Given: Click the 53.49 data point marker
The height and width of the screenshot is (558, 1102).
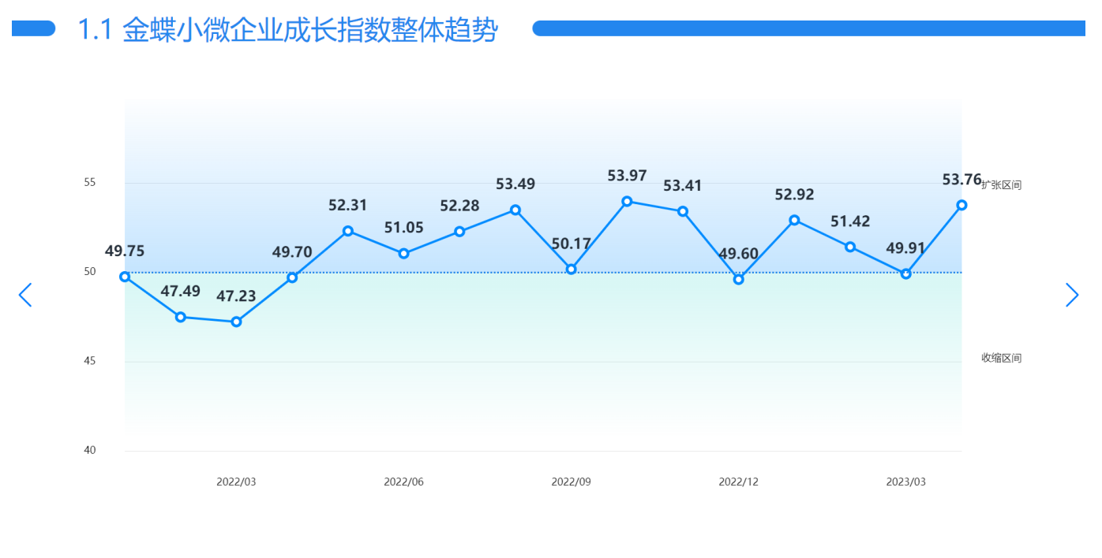Looking at the screenshot, I should (515, 210).
